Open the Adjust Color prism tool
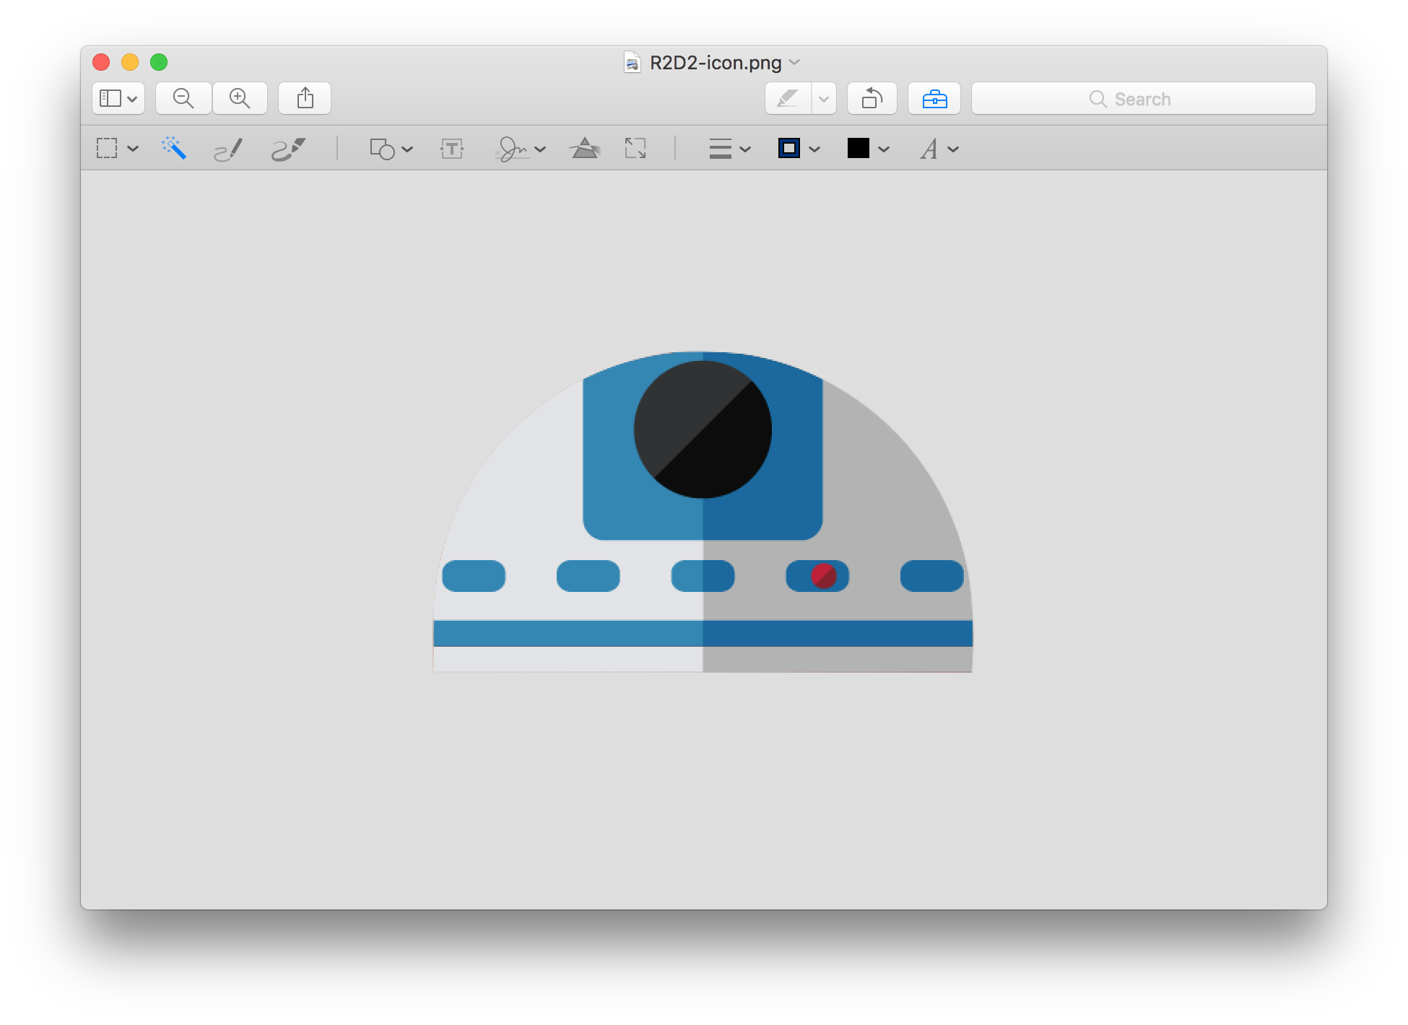Image resolution: width=1408 pixels, height=1025 pixels. pos(585,148)
